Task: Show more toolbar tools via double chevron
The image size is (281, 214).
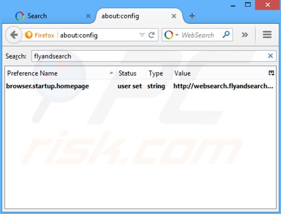Action: (x=244, y=35)
